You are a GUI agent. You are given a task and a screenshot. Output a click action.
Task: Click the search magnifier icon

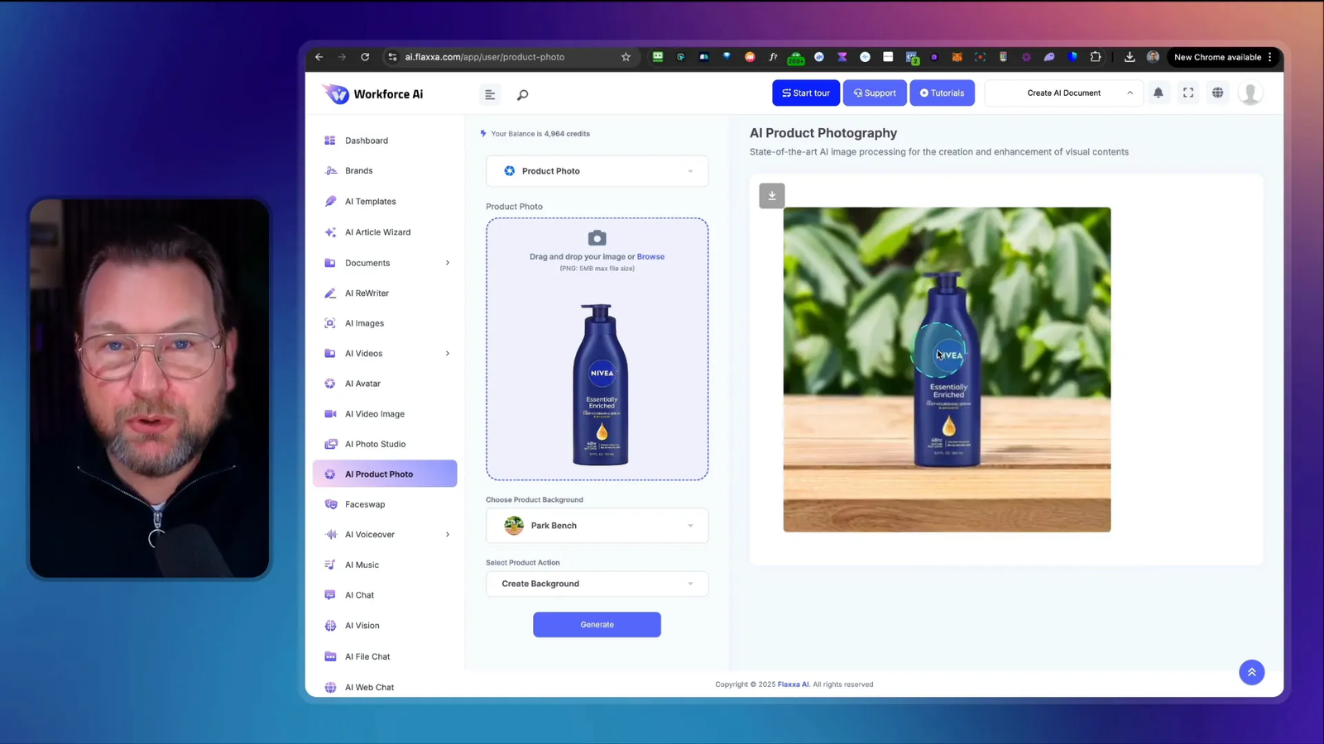click(x=522, y=95)
